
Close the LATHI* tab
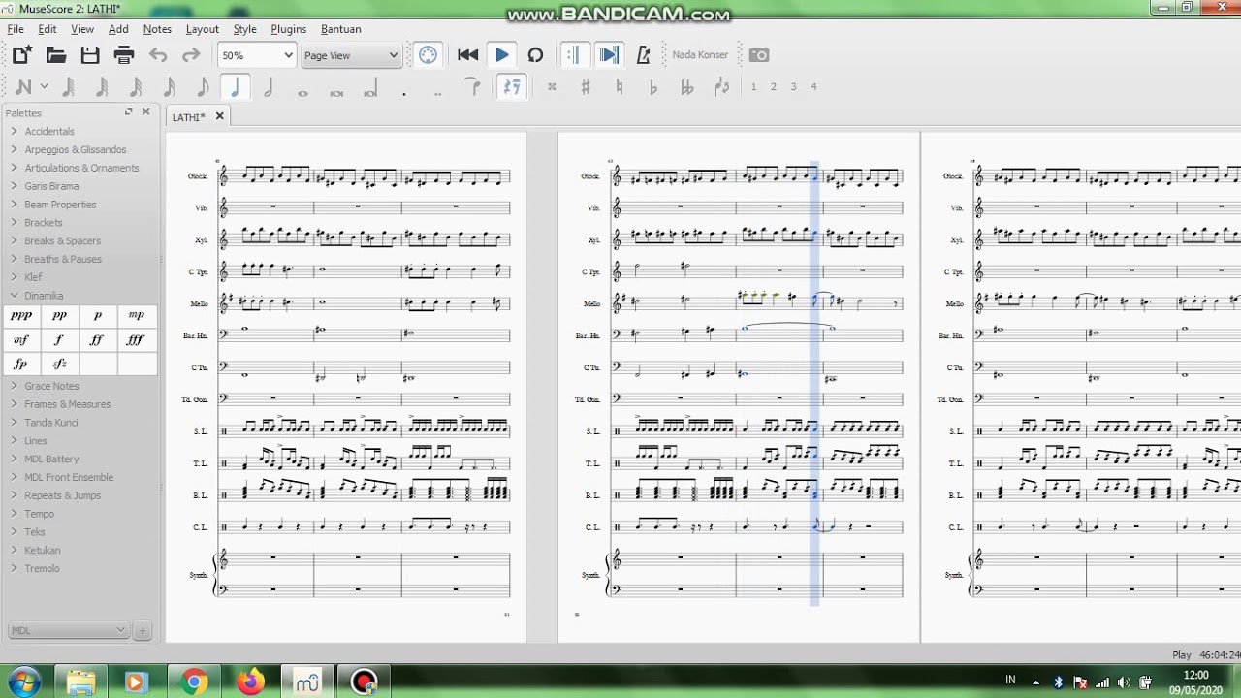pyautogui.click(x=219, y=116)
